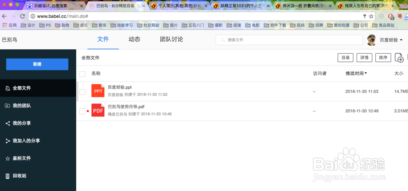Select 我加入的分享 in the sidebar
The height and width of the screenshot is (191, 408).
coord(38,141)
